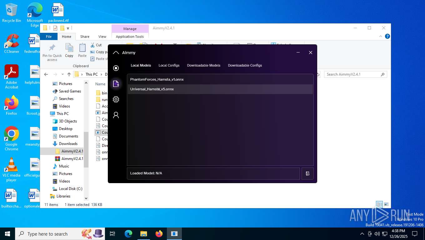Open Google Chrome desktop shortcut
Screen dimensions: 425x240
pos(12,138)
